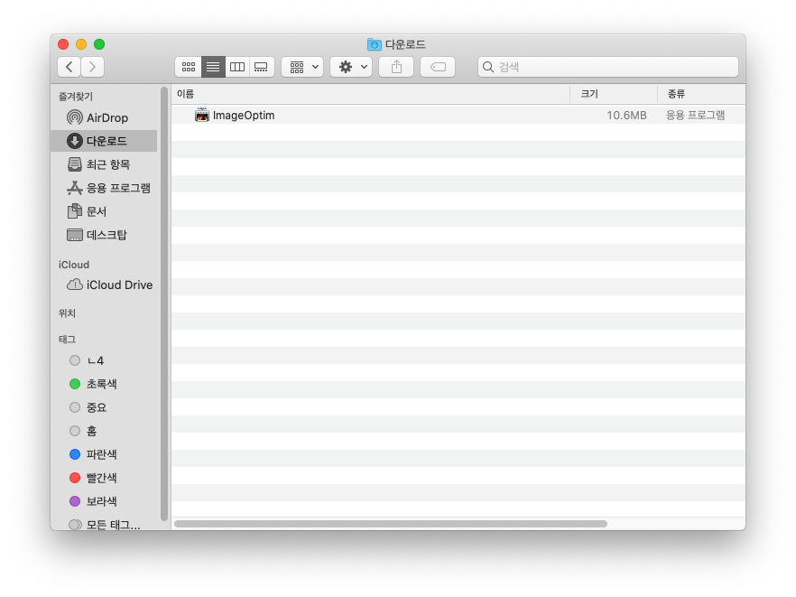Switch to list view
The image size is (796, 597).
click(213, 67)
